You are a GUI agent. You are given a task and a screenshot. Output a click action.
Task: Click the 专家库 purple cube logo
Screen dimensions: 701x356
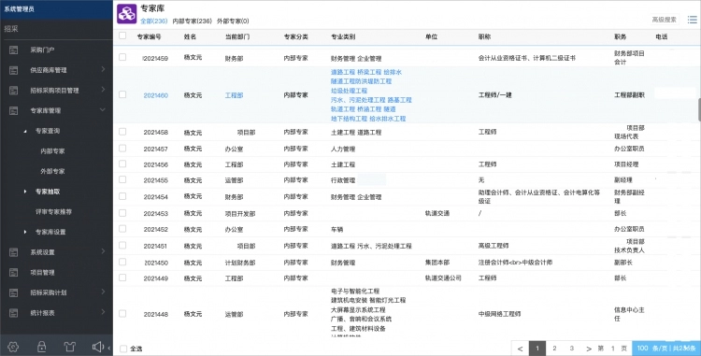pos(126,14)
